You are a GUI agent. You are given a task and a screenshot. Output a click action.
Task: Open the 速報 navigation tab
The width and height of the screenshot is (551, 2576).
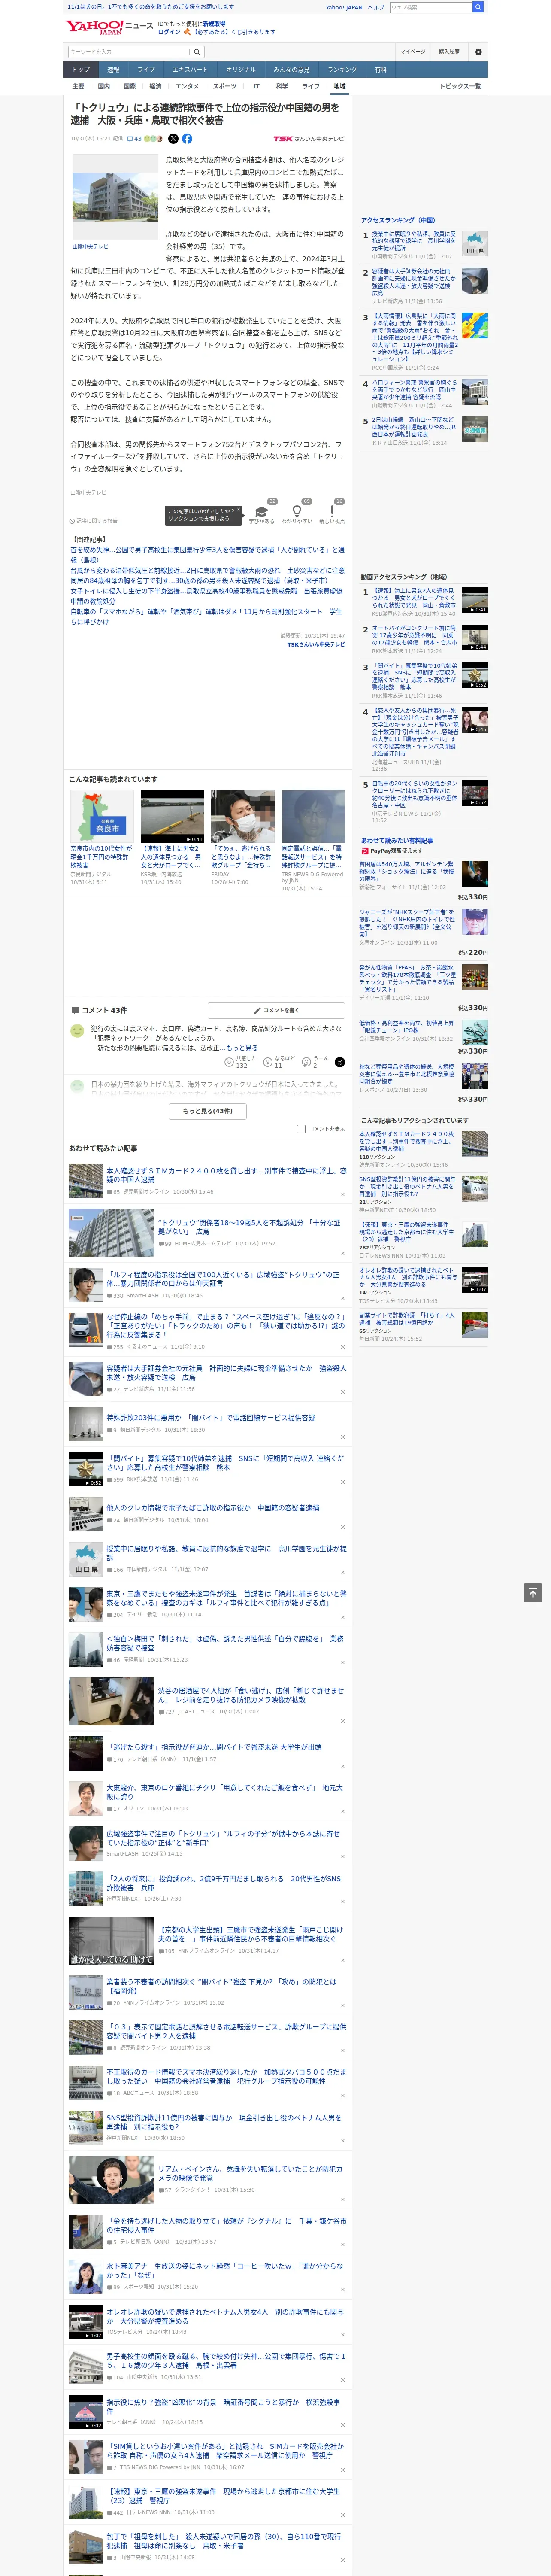(113, 70)
